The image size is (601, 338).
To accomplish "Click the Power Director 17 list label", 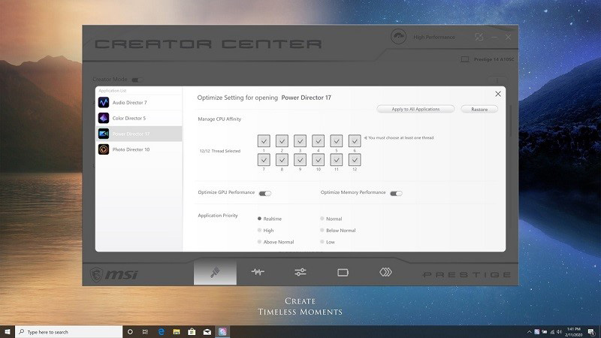I will click(131, 134).
